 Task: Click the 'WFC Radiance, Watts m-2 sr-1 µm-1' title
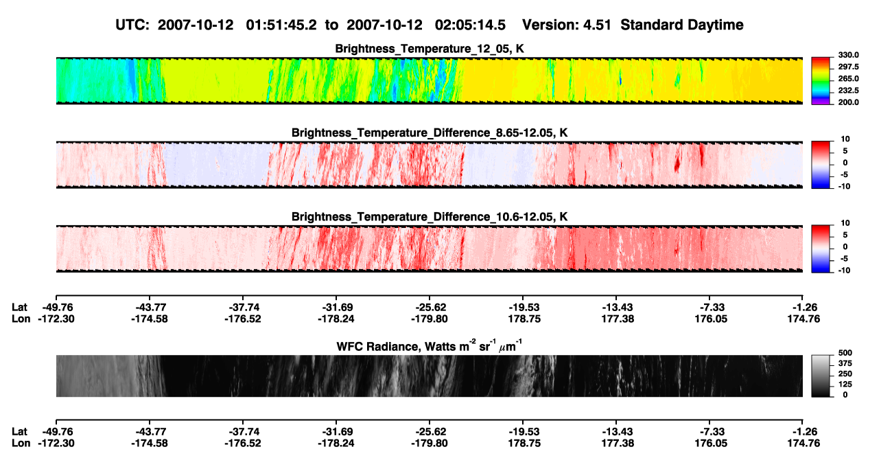point(430,345)
